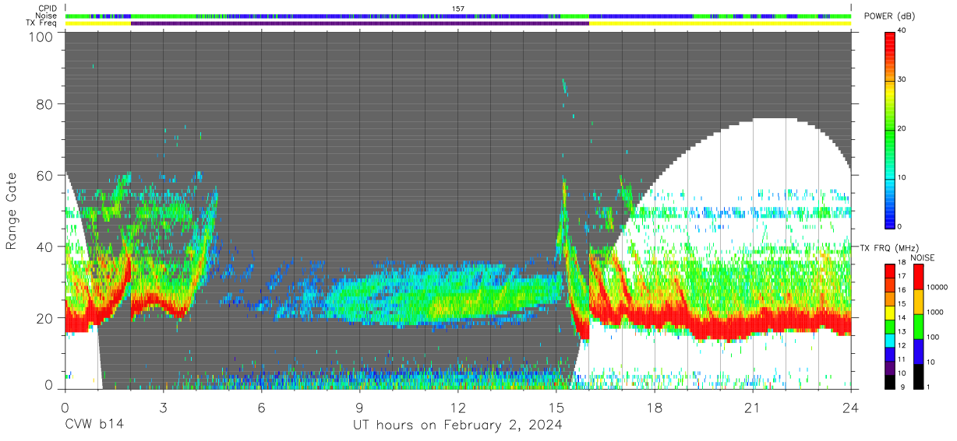Click the Range Gate axis title
The height and width of the screenshot is (441, 957).
coord(12,211)
